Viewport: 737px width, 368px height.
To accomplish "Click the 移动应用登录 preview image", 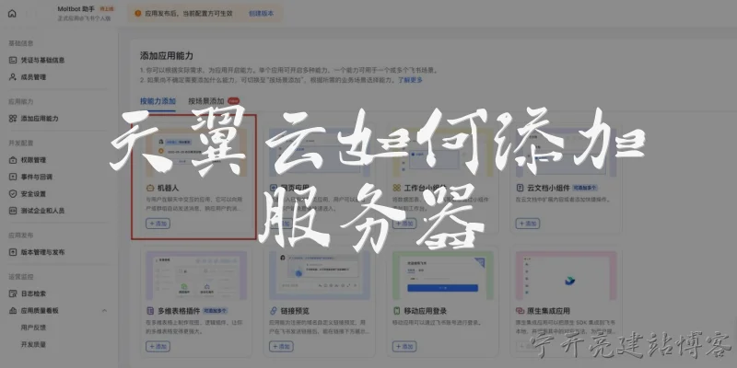I will [x=443, y=275].
